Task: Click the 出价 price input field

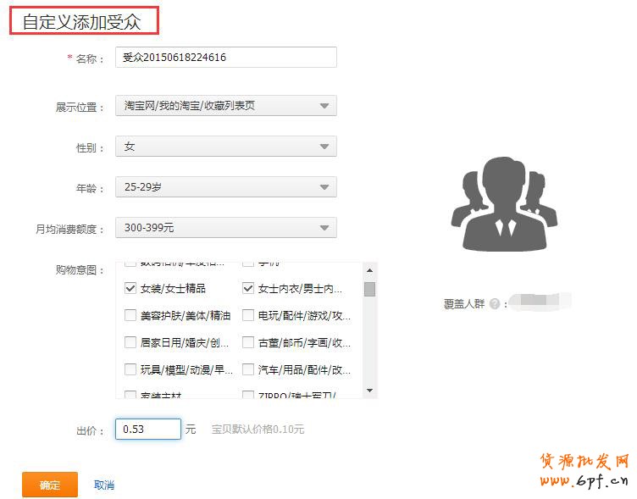Action: [148, 430]
